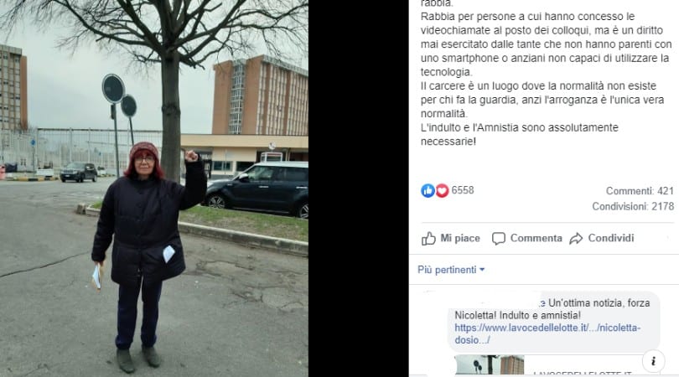Click the Condividi share arrow icon
The height and width of the screenshot is (377, 679).
pyautogui.click(x=576, y=239)
